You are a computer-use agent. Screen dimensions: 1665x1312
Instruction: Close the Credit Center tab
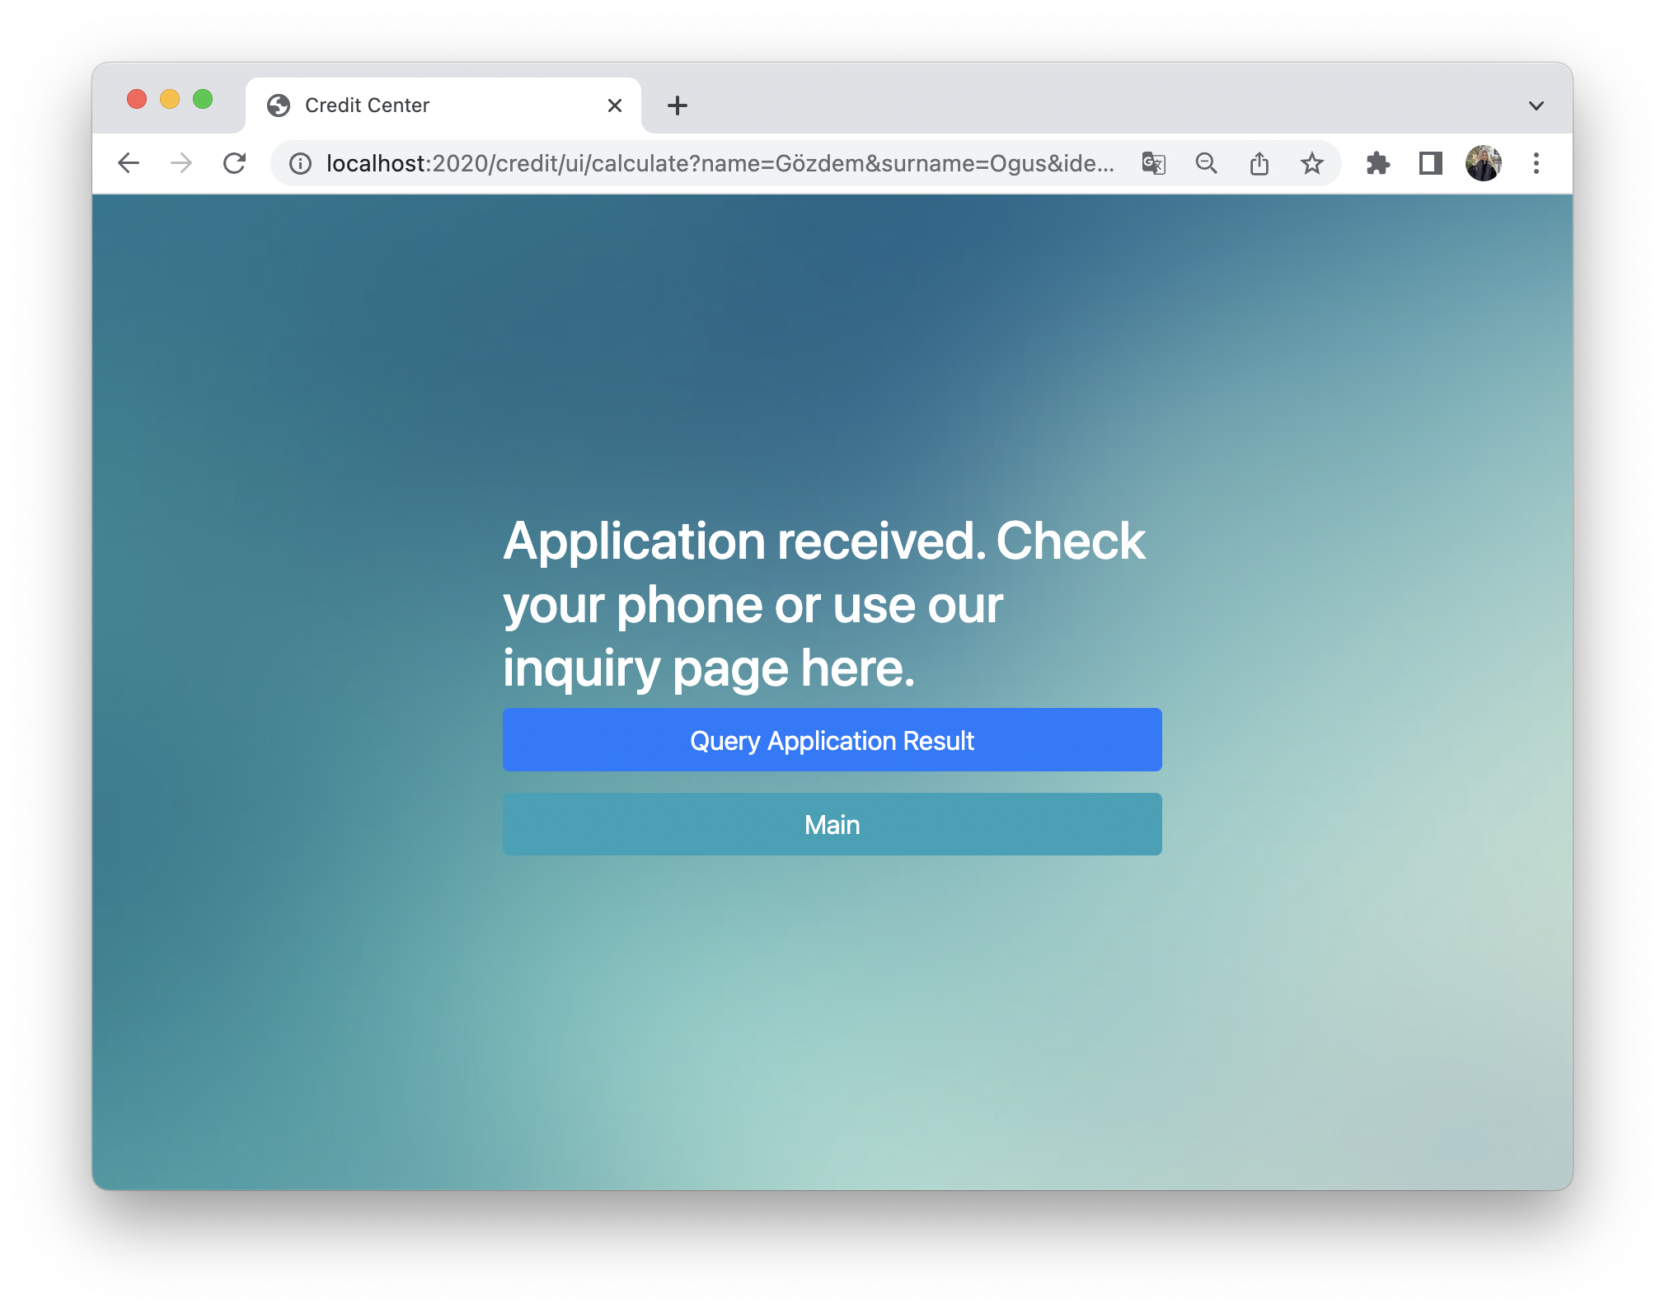(x=615, y=105)
